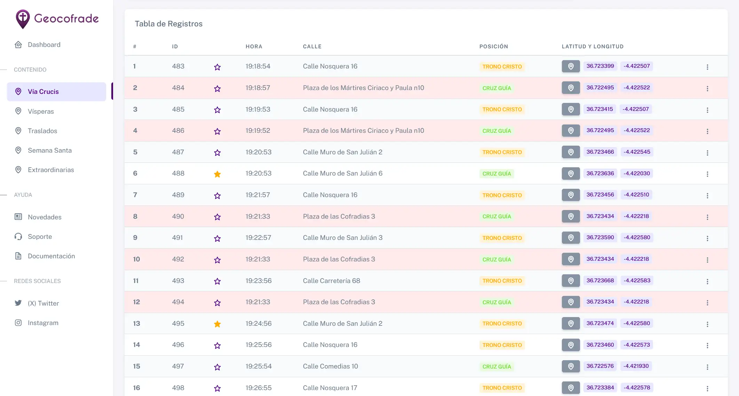This screenshot has width=739, height=396.
Task: Unfavorite record 488 via filled star
Action: pyautogui.click(x=217, y=174)
